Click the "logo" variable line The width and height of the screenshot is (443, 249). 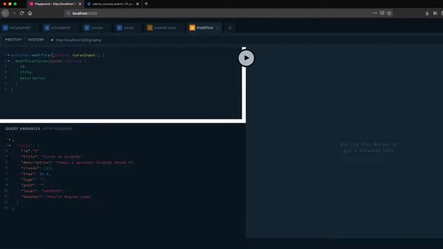33,180
